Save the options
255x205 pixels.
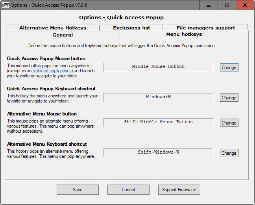coord(78,190)
